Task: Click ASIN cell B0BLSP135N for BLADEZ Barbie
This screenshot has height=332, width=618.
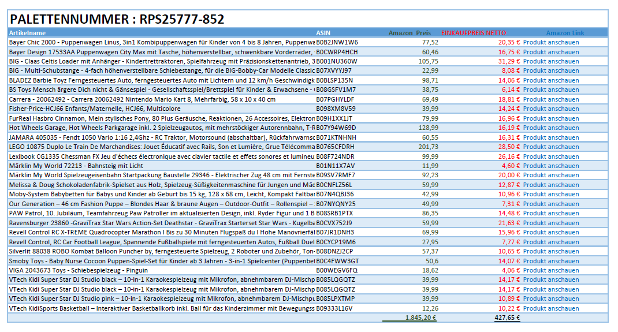Action: click(x=334, y=80)
